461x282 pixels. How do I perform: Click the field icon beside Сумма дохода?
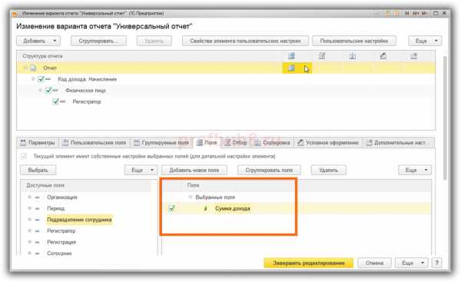205,208
